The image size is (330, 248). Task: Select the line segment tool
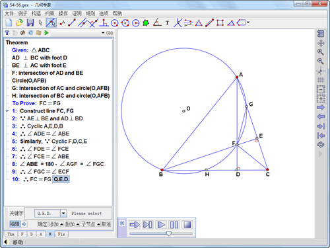click(x=72, y=22)
